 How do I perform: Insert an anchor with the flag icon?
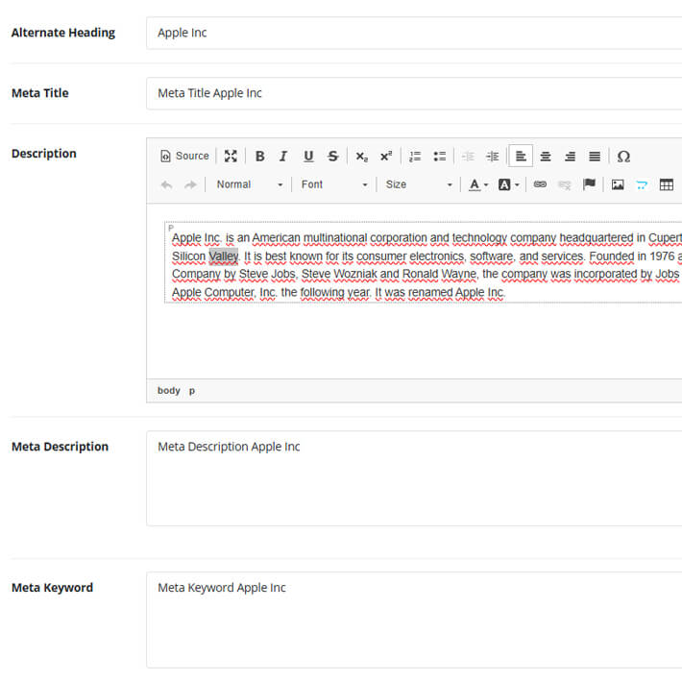[589, 184]
